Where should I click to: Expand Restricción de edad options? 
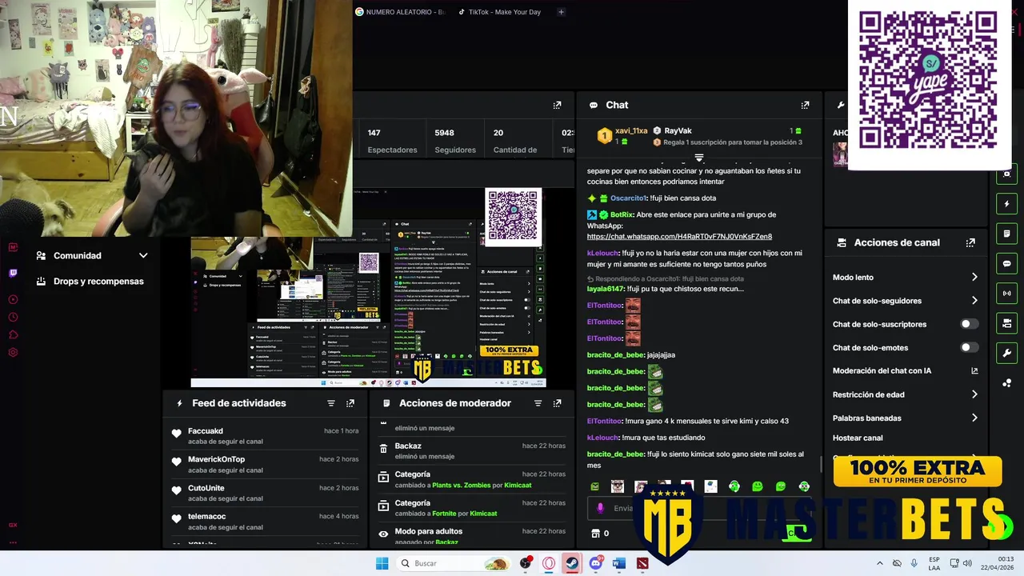(x=974, y=394)
